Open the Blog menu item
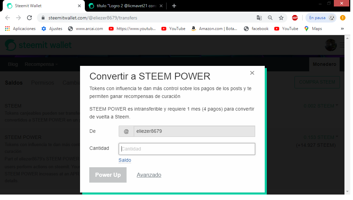Viewport: 353px width, 200px height. pyautogui.click(x=13, y=65)
